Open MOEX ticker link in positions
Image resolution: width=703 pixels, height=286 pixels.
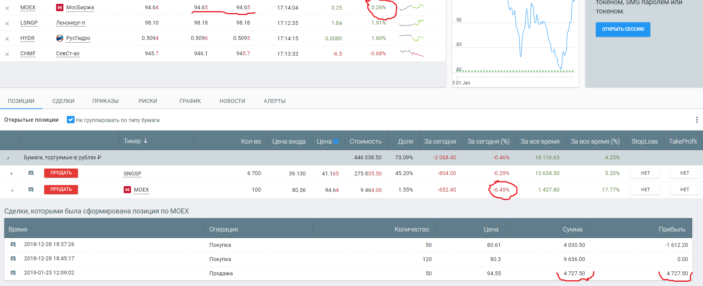pyautogui.click(x=141, y=190)
